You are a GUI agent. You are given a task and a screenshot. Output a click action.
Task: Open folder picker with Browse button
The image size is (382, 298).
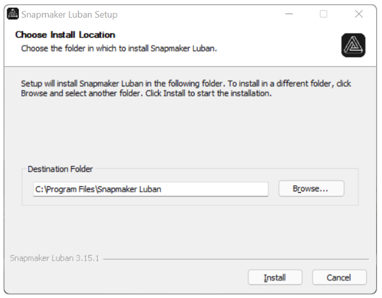click(x=311, y=189)
